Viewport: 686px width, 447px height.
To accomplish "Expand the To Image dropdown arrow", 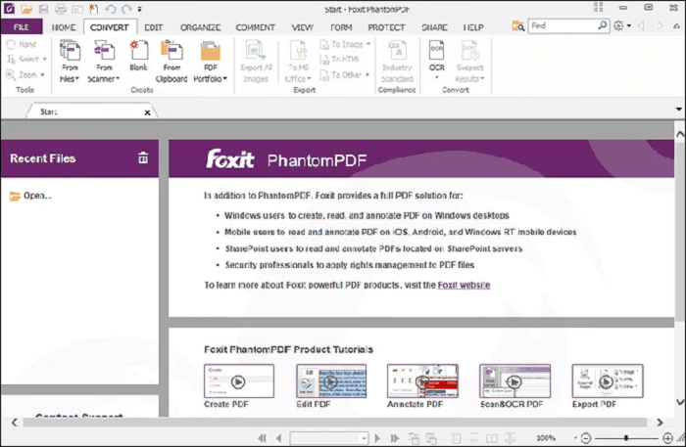I will [x=368, y=44].
